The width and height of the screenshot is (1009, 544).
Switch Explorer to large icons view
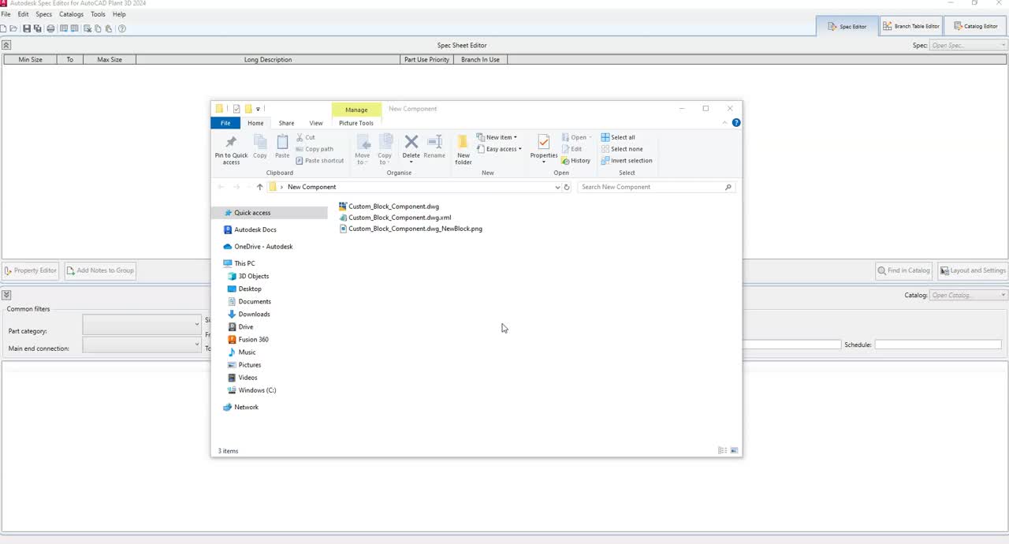click(x=734, y=451)
